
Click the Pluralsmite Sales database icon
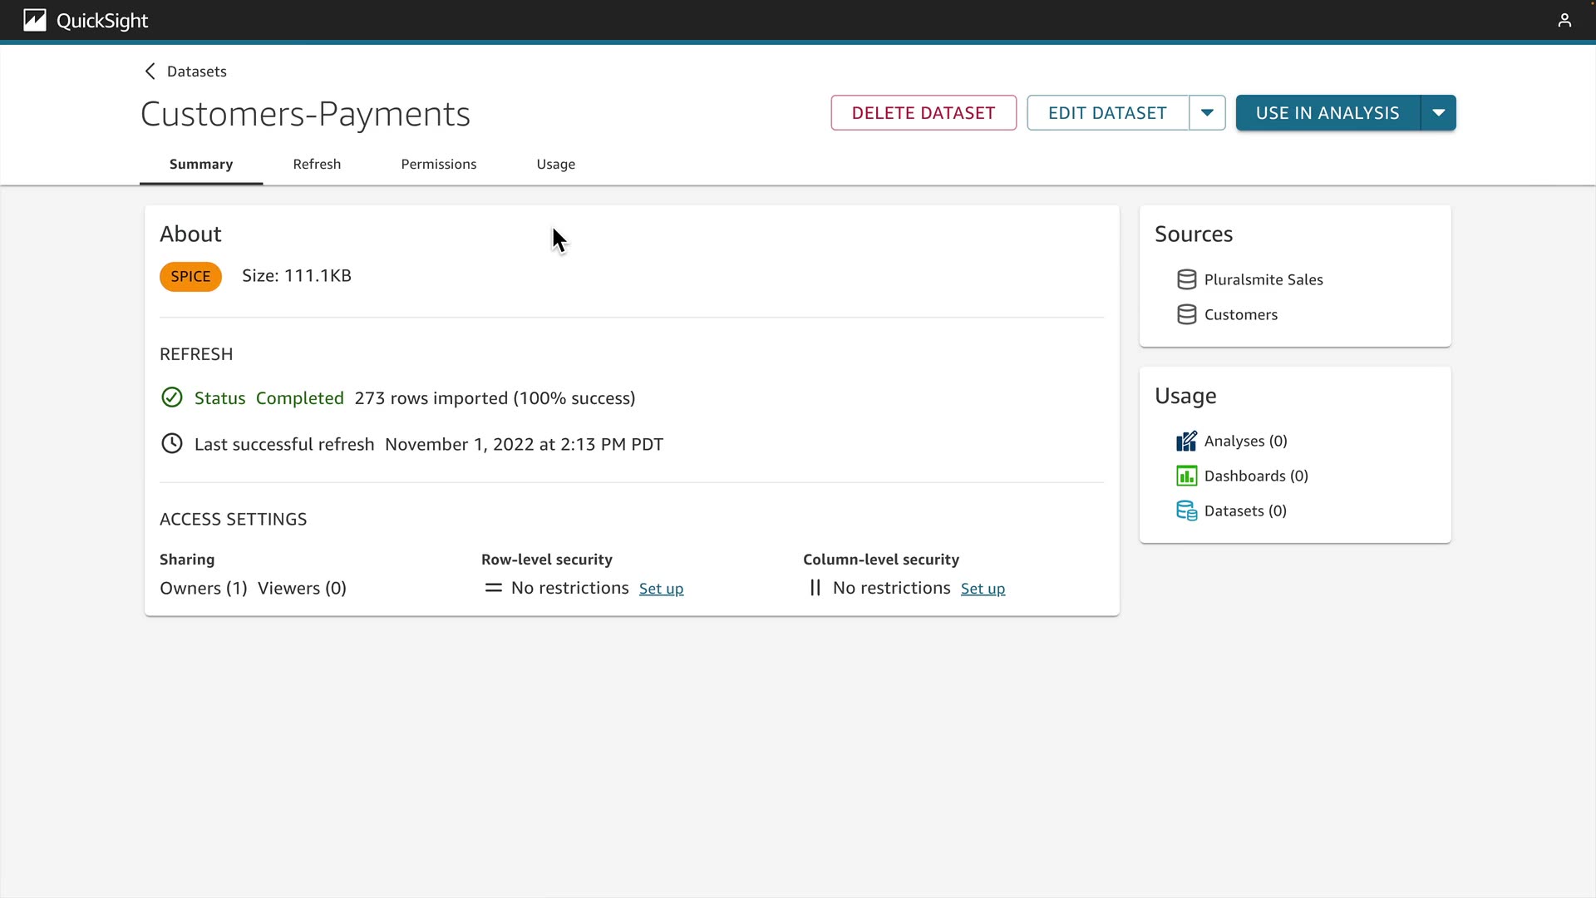point(1186,279)
